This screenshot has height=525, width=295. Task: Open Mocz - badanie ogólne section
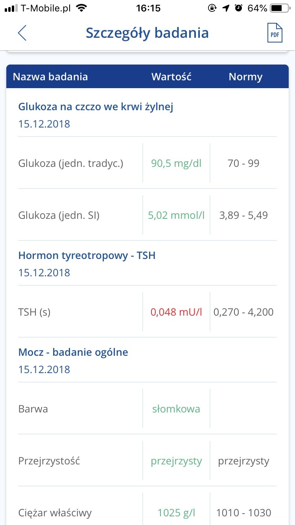coord(73,352)
